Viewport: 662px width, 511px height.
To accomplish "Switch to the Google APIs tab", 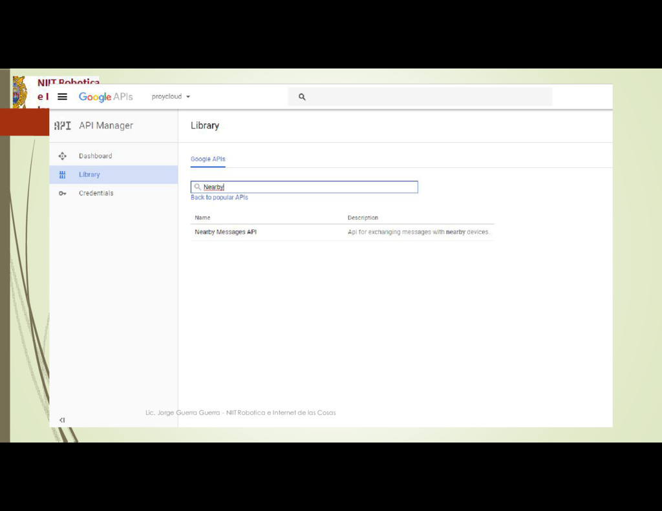I will click(x=208, y=159).
